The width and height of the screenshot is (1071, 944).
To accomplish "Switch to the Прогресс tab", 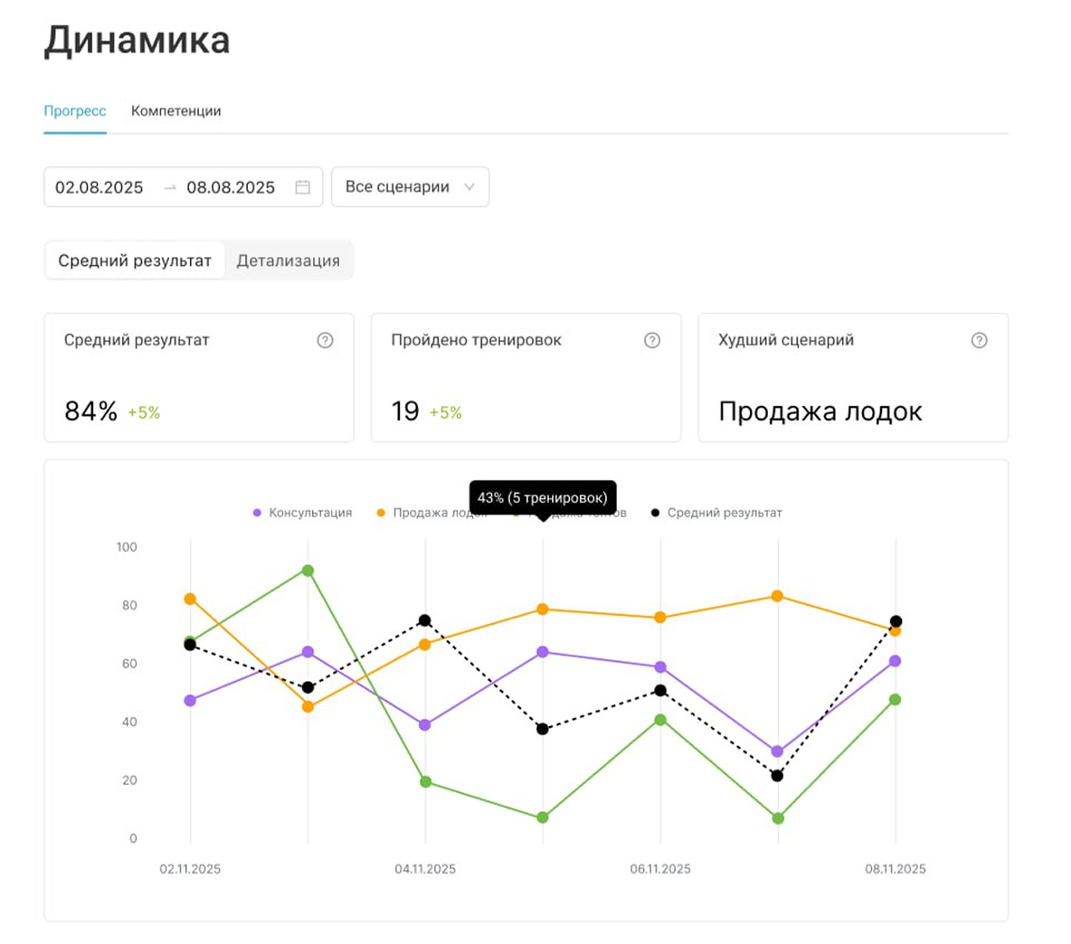I will point(75,110).
